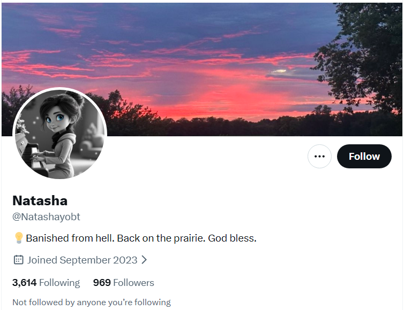The width and height of the screenshot is (404, 310).
Task: Click "Not followed by anyone you're following"
Action: (x=92, y=303)
